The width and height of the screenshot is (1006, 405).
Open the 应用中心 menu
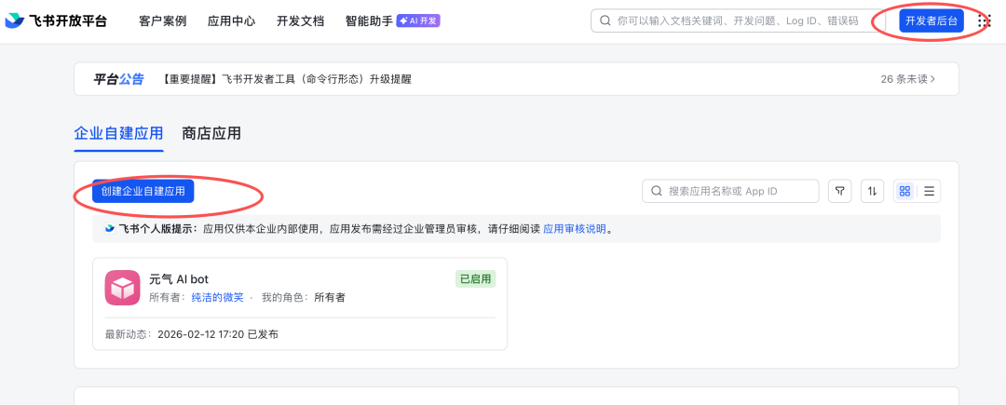(x=232, y=21)
